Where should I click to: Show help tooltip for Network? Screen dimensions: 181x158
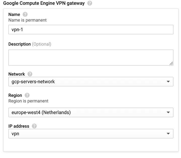click(x=30, y=74)
